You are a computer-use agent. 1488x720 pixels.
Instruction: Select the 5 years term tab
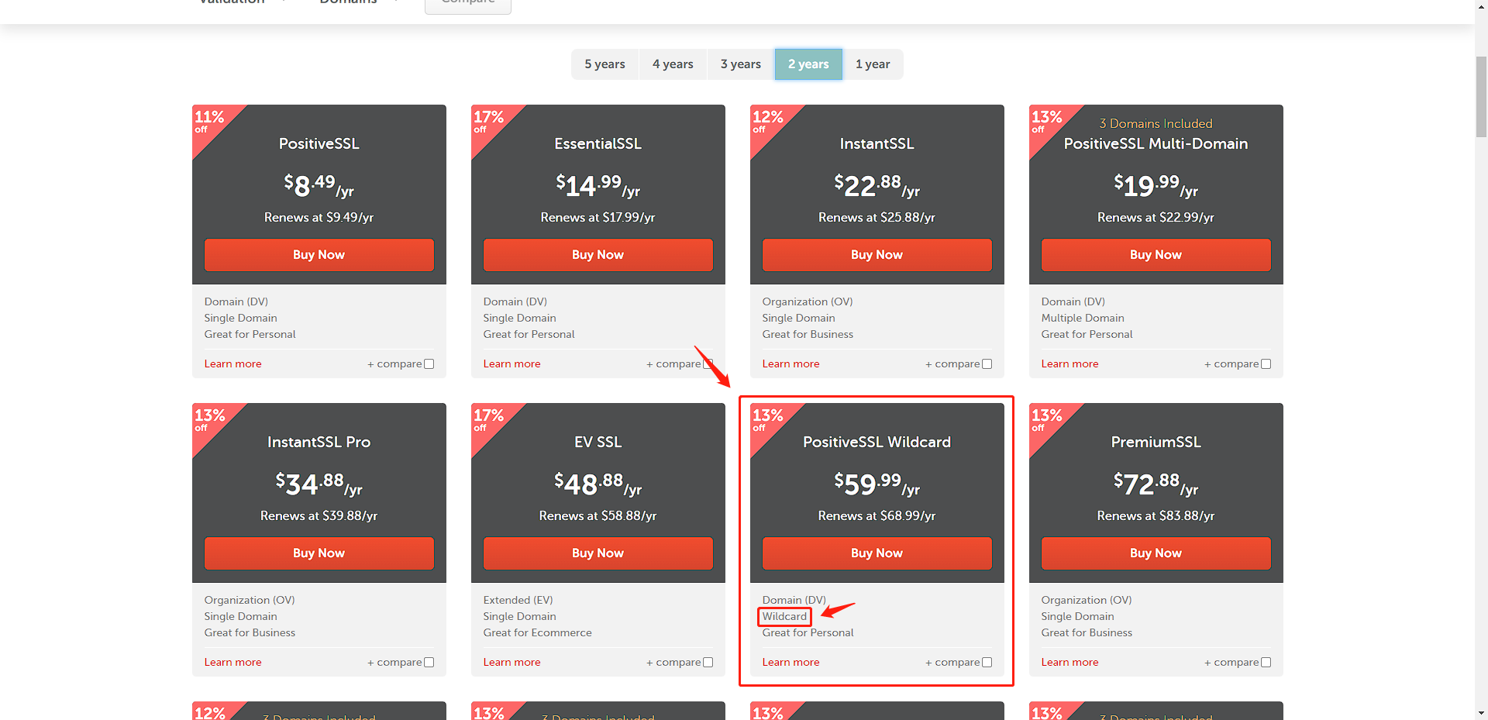(604, 64)
